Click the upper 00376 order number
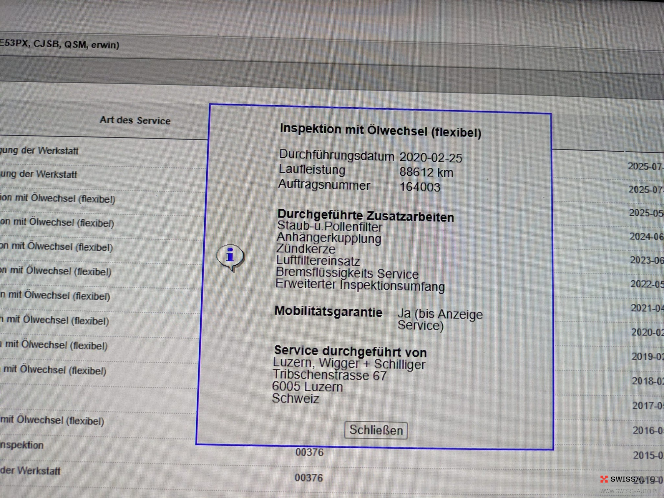This screenshot has height=498, width=664. [x=309, y=453]
